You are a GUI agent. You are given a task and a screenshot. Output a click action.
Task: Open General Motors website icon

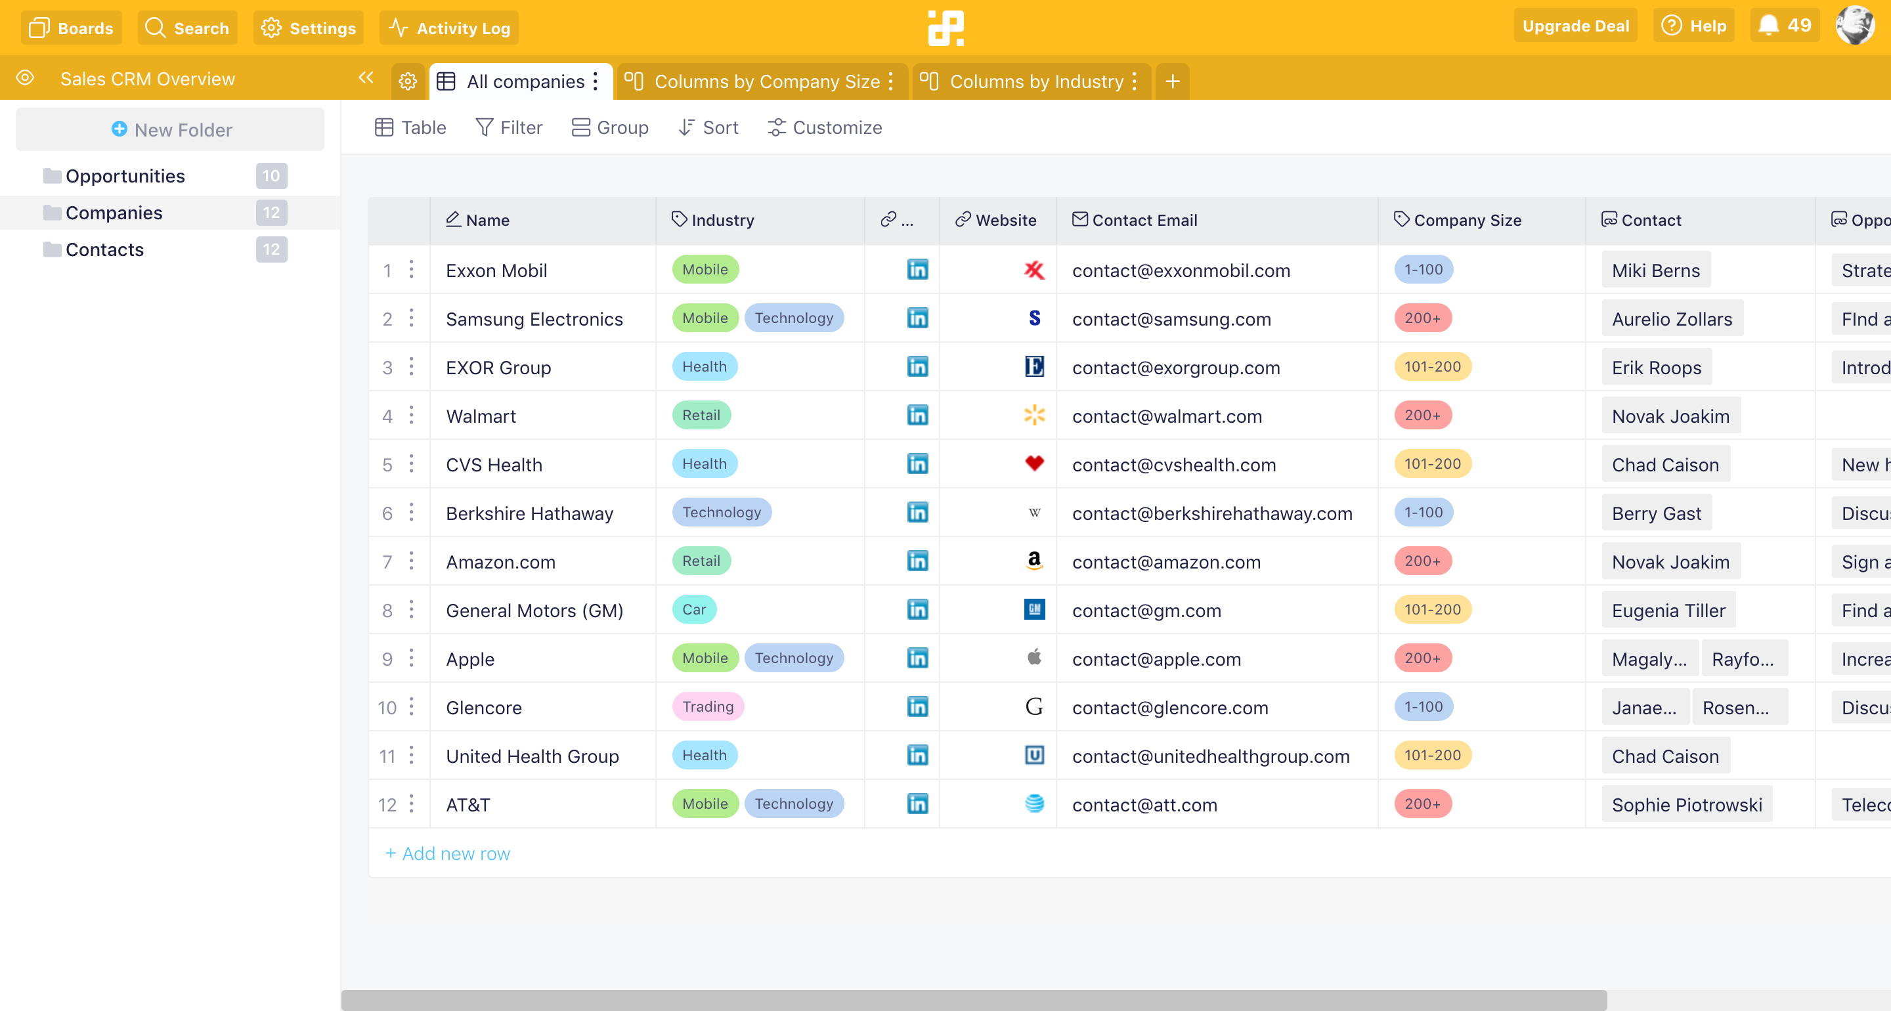point(1034,609)
